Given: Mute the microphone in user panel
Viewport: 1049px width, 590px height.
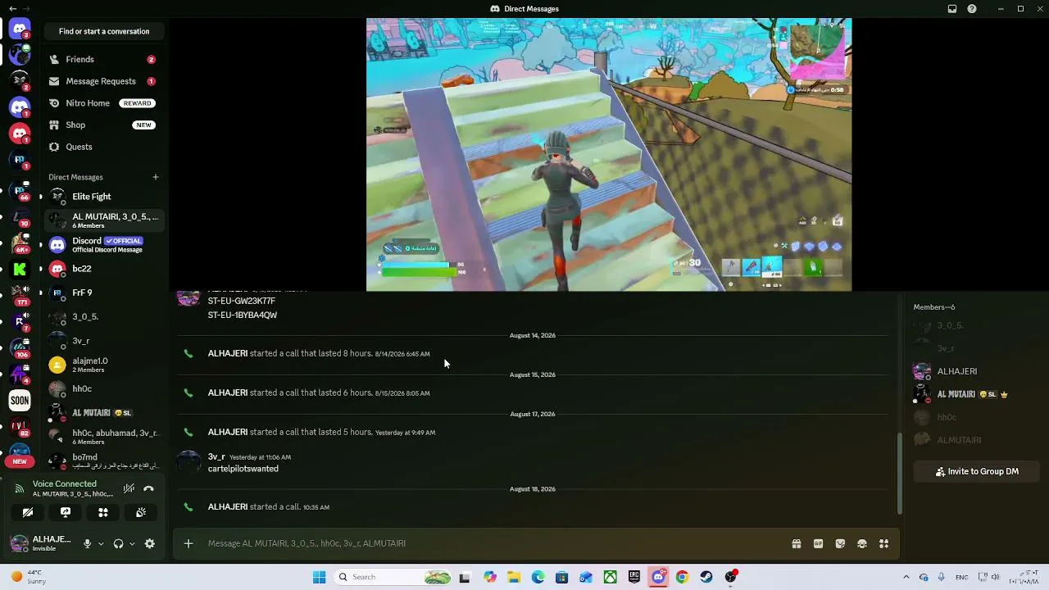Looking at the screenshot, I should (x=87, y=543).
